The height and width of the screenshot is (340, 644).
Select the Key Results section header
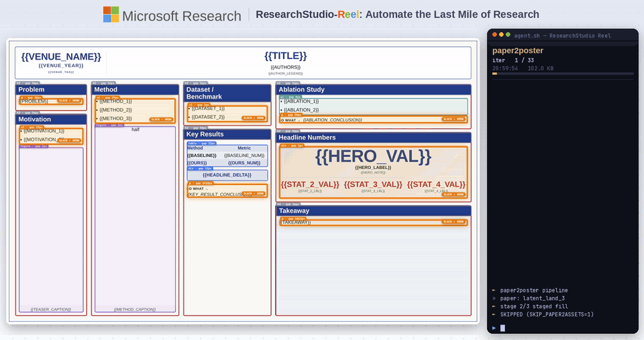[x=227, y=134]
